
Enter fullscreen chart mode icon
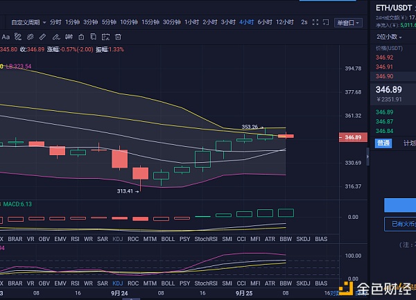[315, 22]
